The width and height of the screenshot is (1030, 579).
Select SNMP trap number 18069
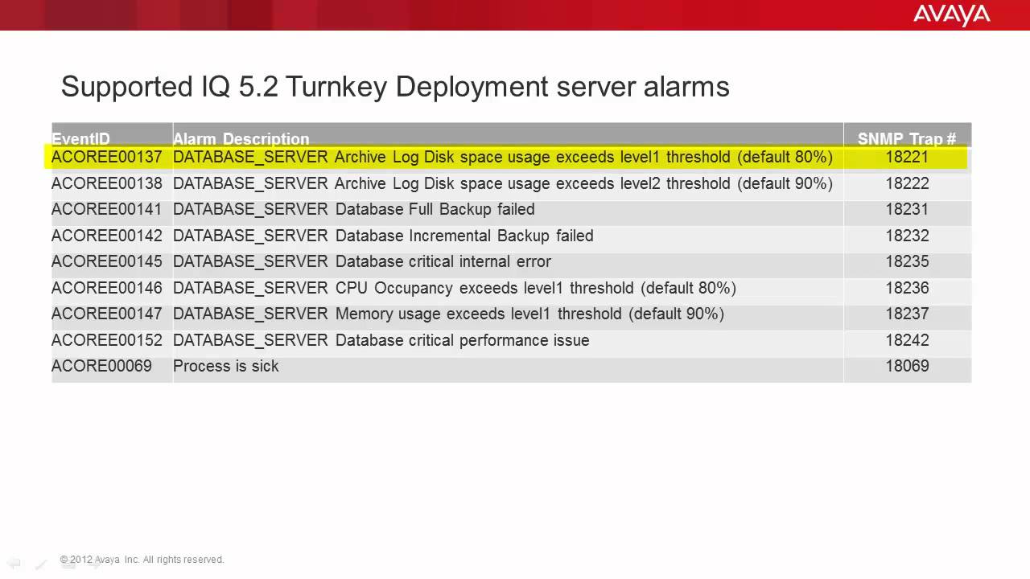coord(907,366)
